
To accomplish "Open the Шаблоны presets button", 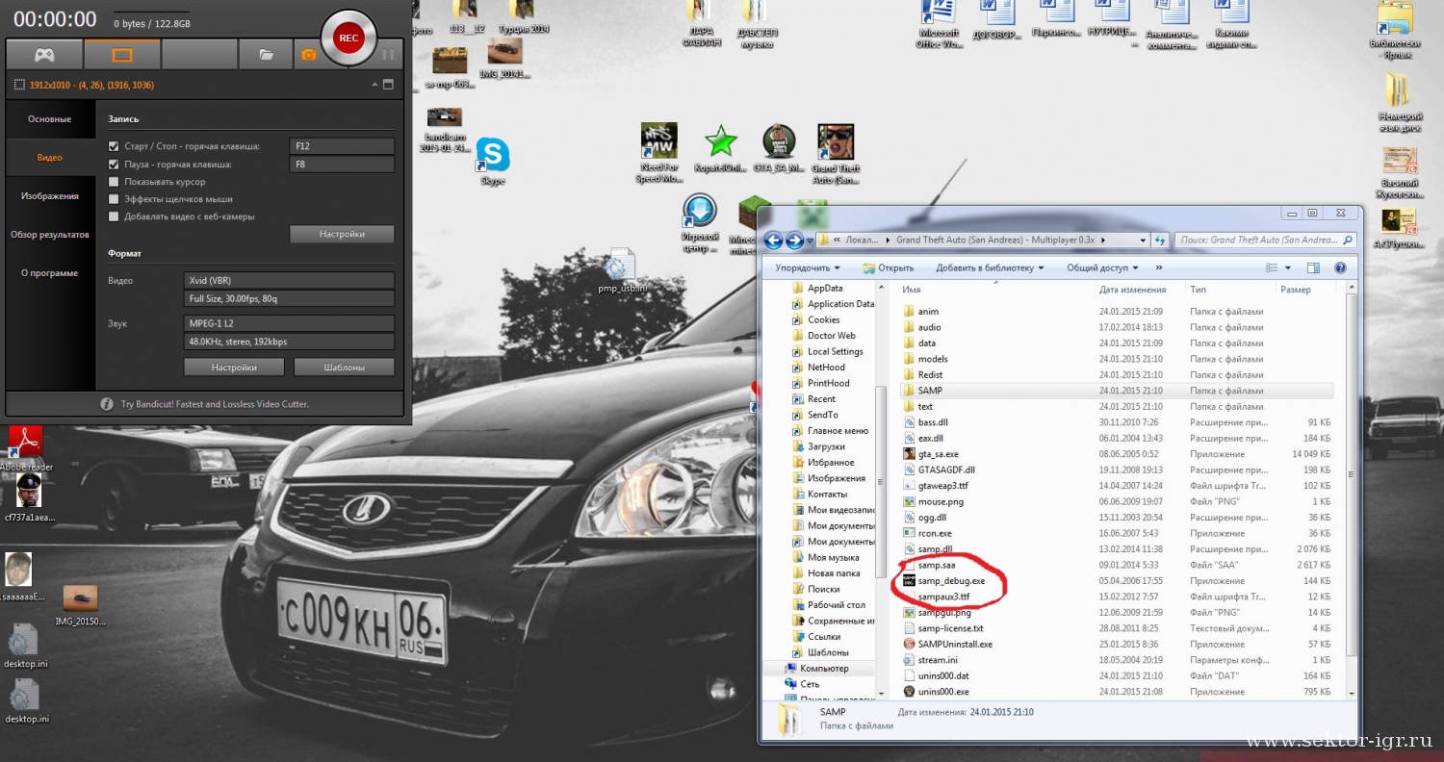I will (344, 367).
